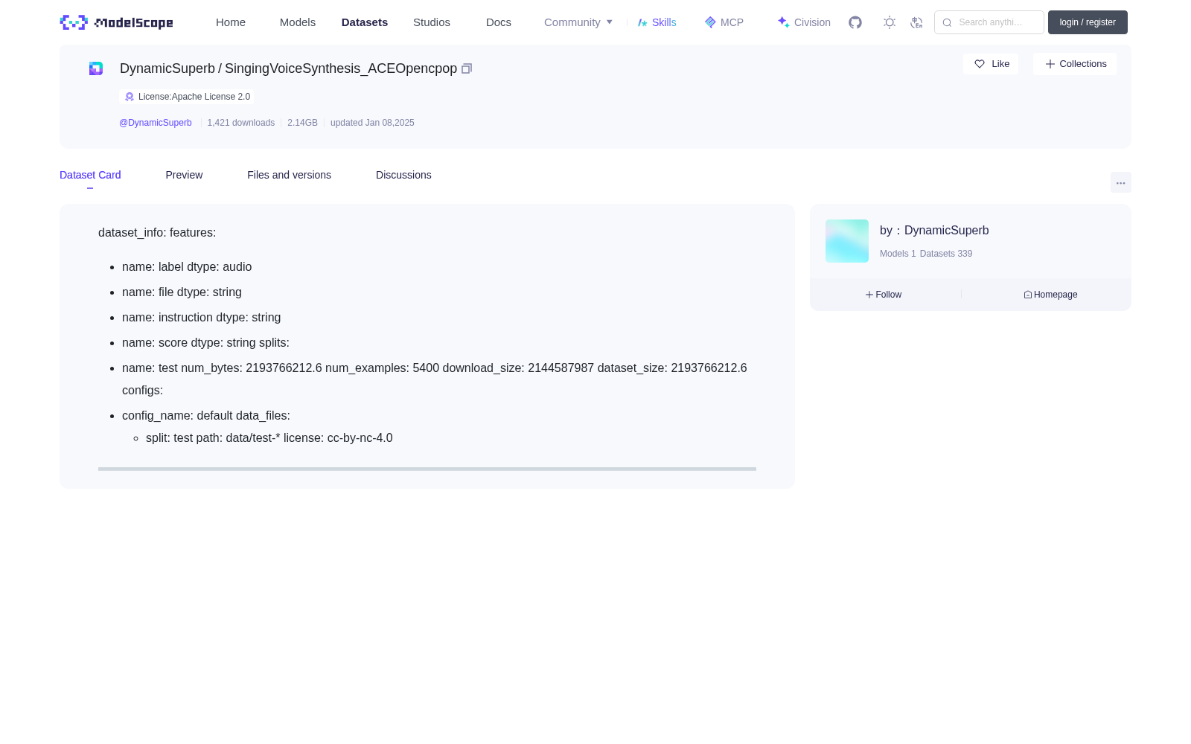Open the Studios nav item
The height and width of the screenshot is (744, 1191).
coord(432,22)
